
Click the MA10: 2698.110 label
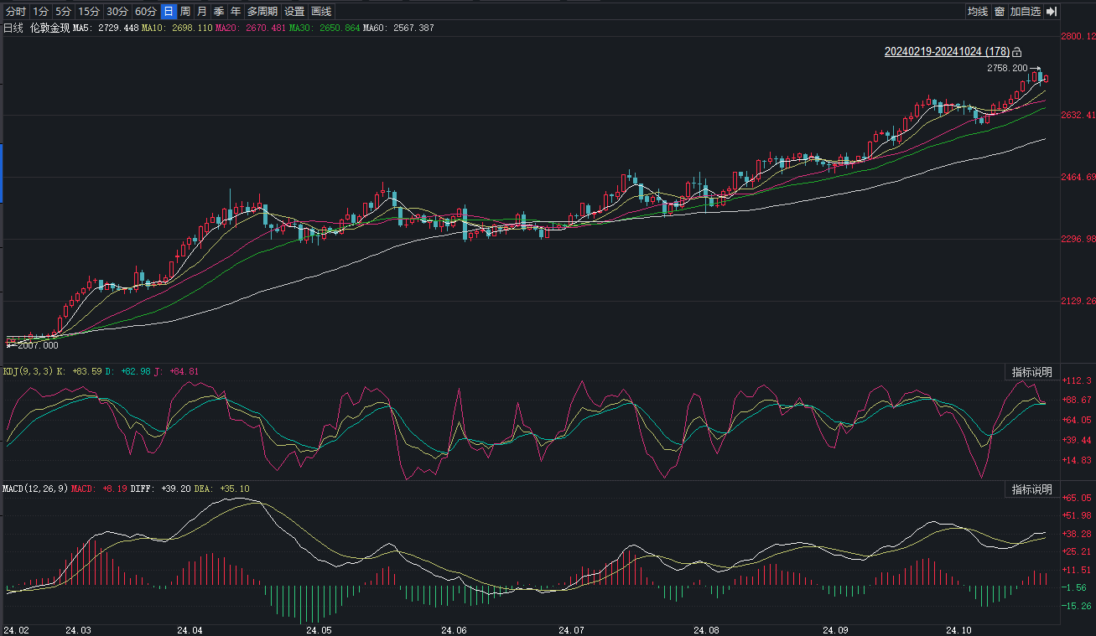coord(177,28)
